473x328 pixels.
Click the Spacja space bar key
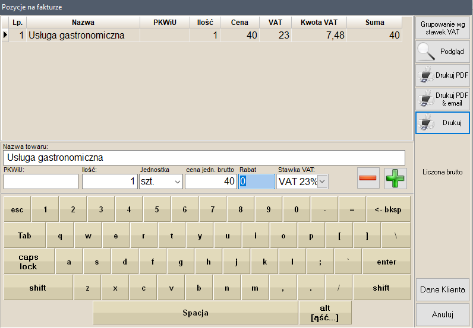click(x=195, y=313)
